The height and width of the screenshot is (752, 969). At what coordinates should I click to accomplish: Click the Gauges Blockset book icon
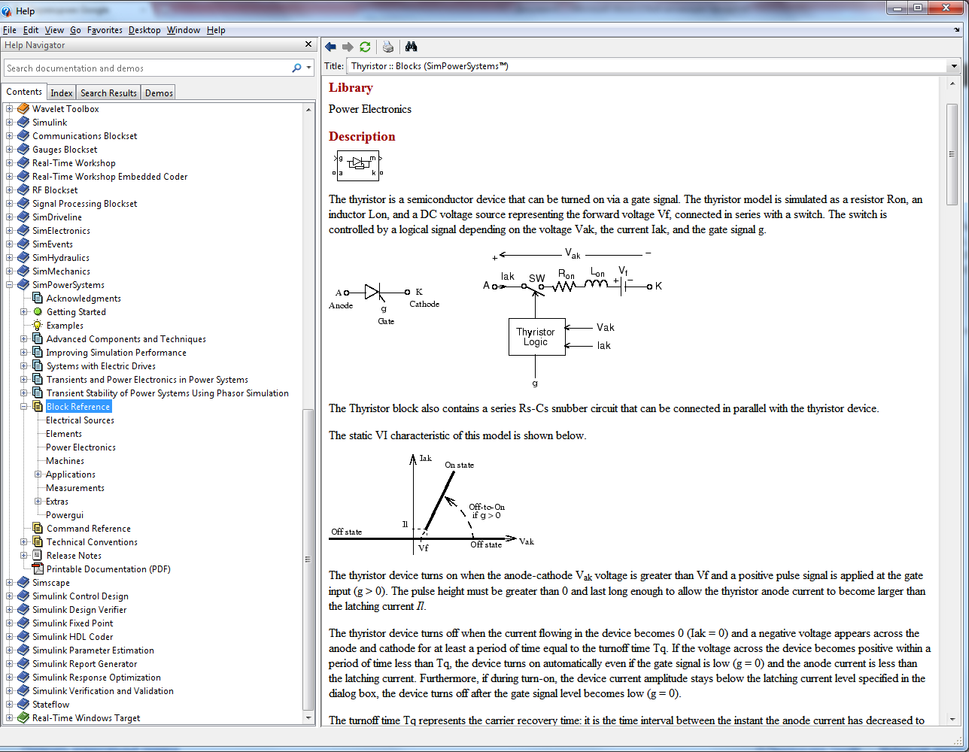(23, 150)
